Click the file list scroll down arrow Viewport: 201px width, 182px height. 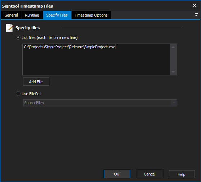pos(173,72)
